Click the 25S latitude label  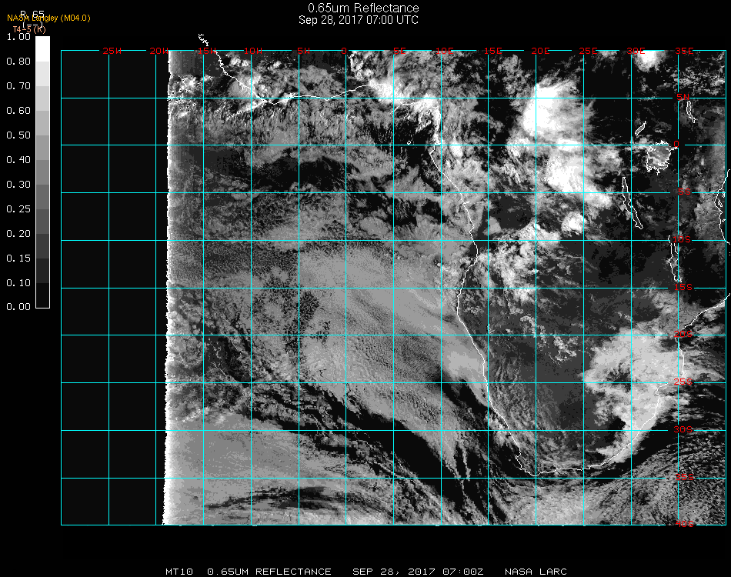(x=683, y=382)
